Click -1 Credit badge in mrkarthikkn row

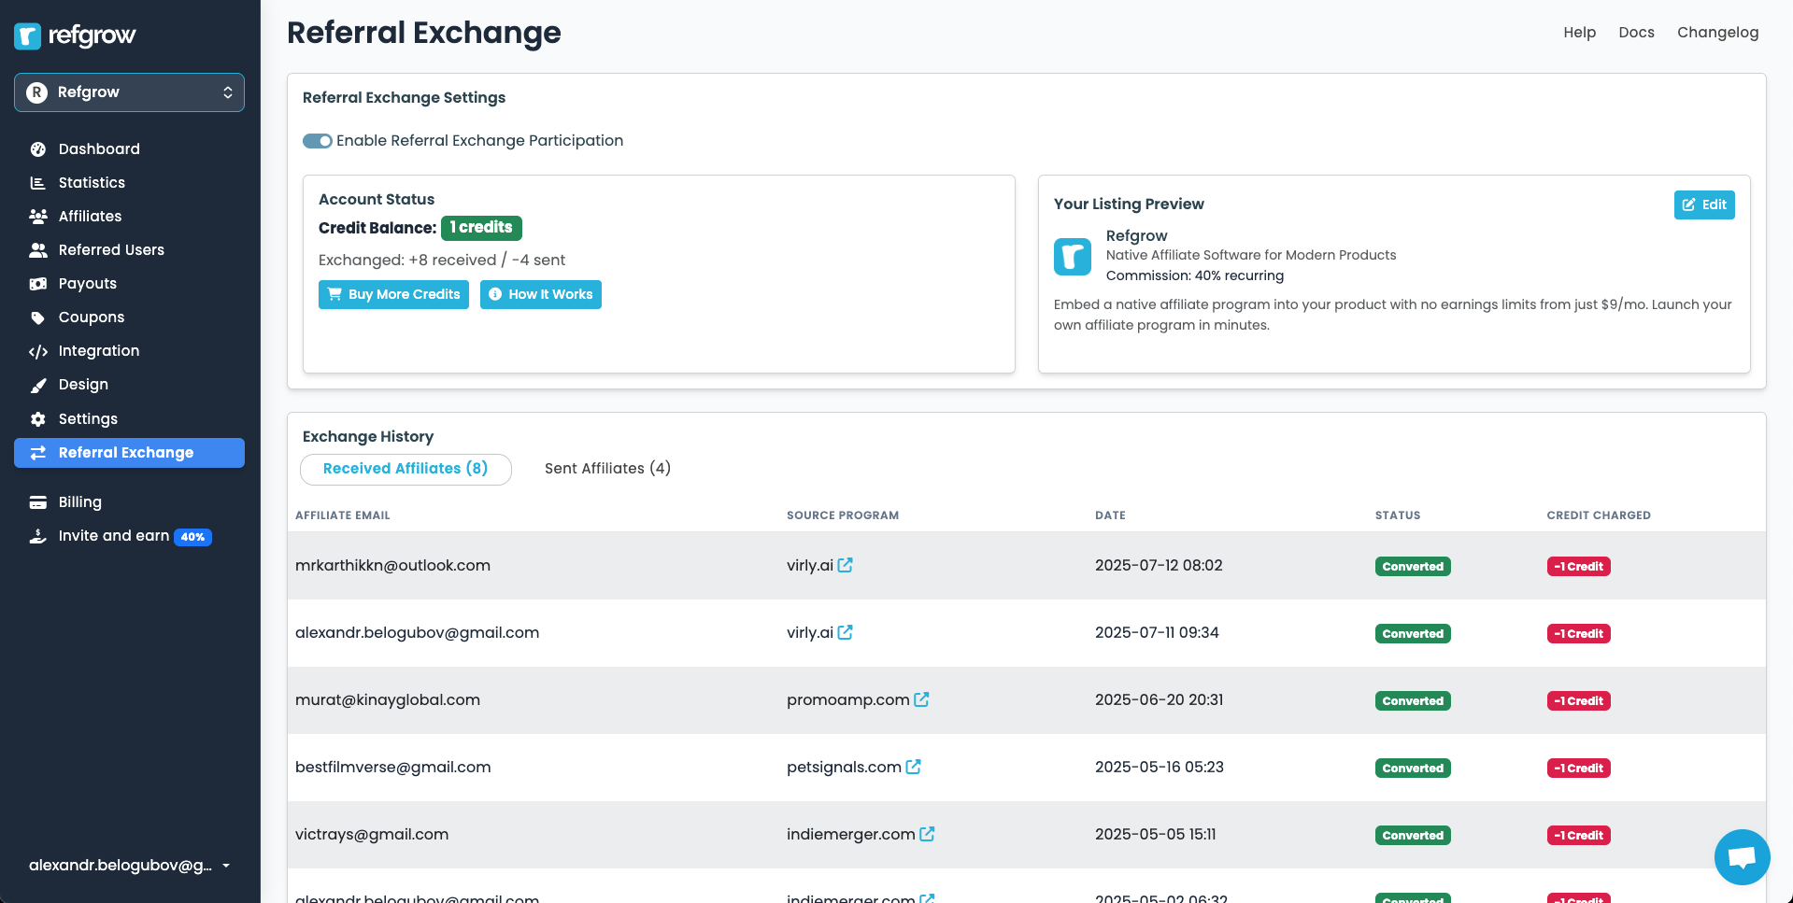coord(1578,567)
